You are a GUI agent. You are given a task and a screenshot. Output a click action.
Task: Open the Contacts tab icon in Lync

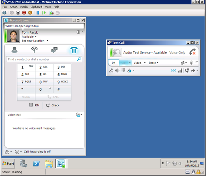[x=14, y=50]
